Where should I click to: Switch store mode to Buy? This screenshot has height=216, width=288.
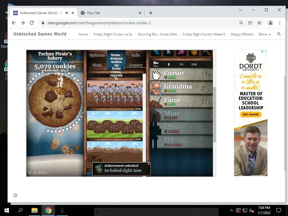[x=156, y=63]
